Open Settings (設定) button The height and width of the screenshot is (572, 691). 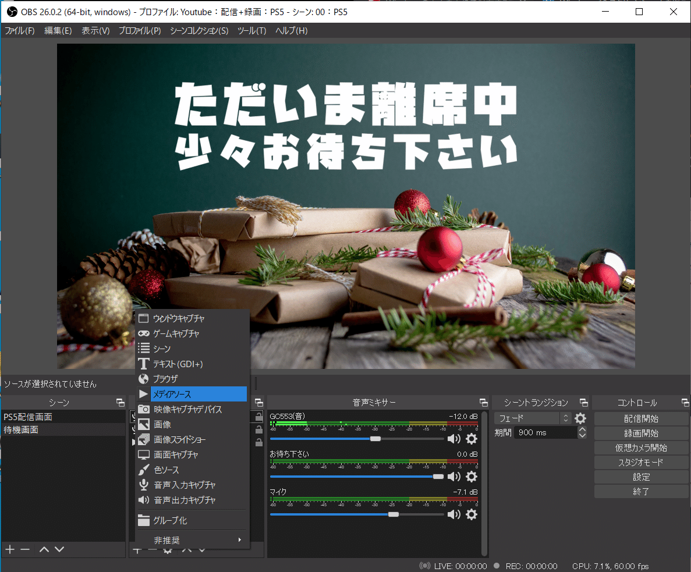(641, 477)
